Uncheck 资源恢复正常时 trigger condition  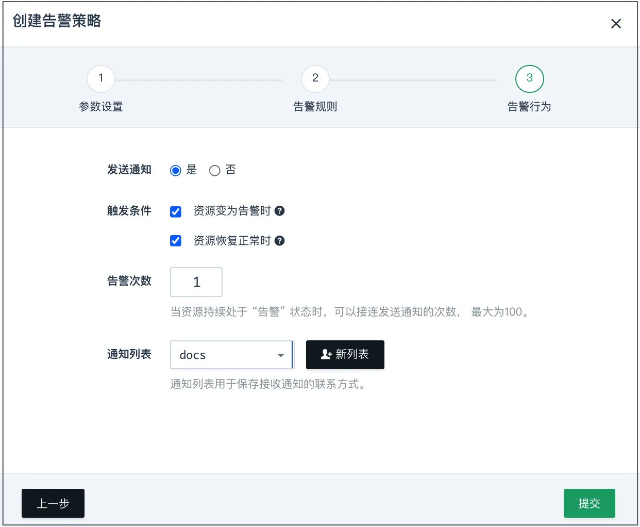pyautogui.click(x=175, y=240)
